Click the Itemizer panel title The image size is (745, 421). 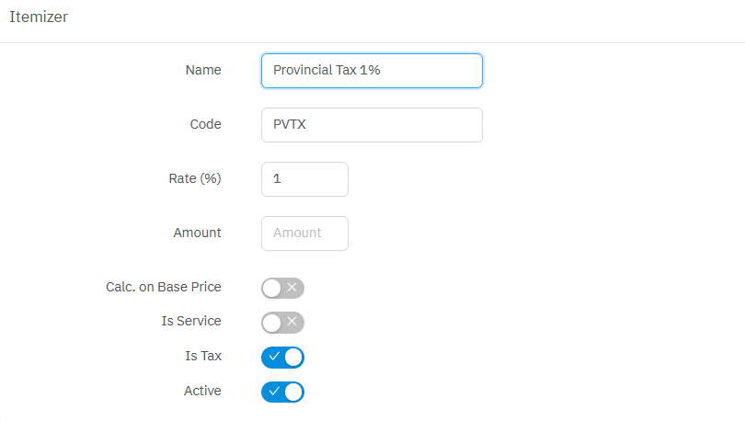pyautogui.click(x=39, y=17)
